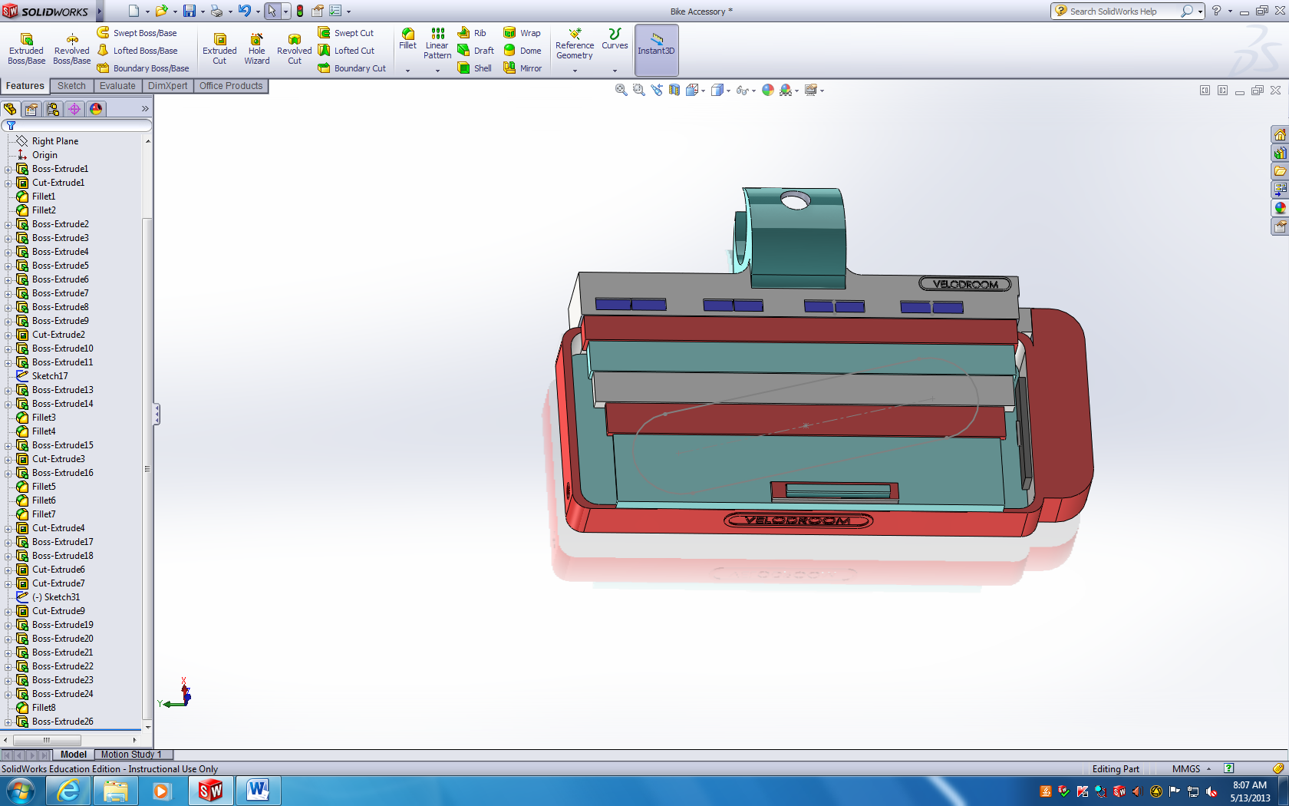Open the Hole Wizard
The width and height of the screenshot is (1289, 806).
257,49
